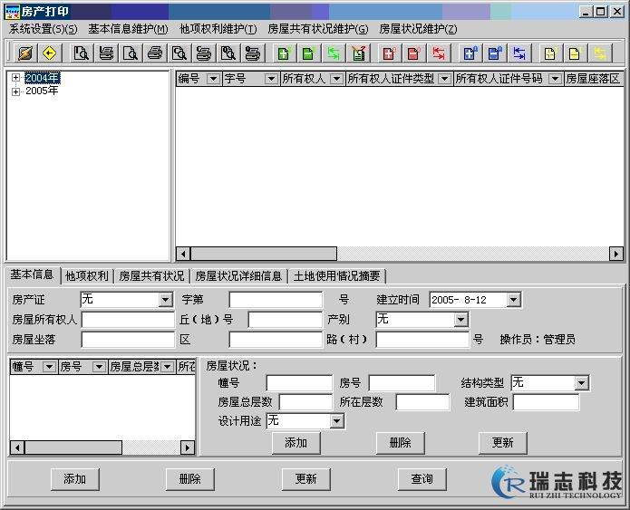Viewport: 630px width, 510px height.
Task: Open the 系统设置(S) menu
Action: tap(43, 29)
